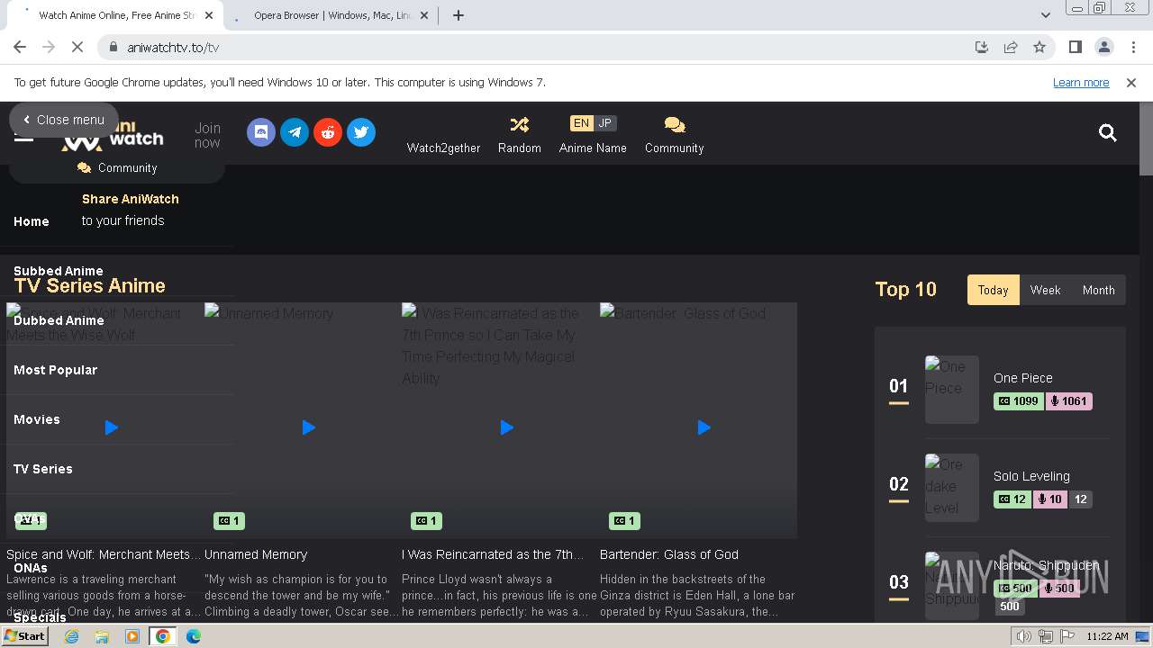
Task: Bookmark this tab star icon
Action: (x=1040, y=47)
